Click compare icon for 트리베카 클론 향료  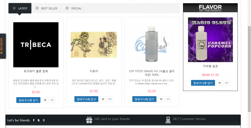(52, 100)
